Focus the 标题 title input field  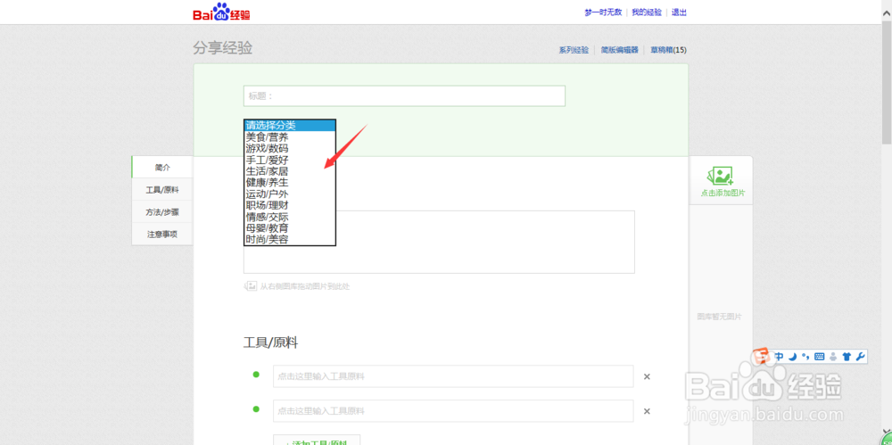(x=404, y=96)
